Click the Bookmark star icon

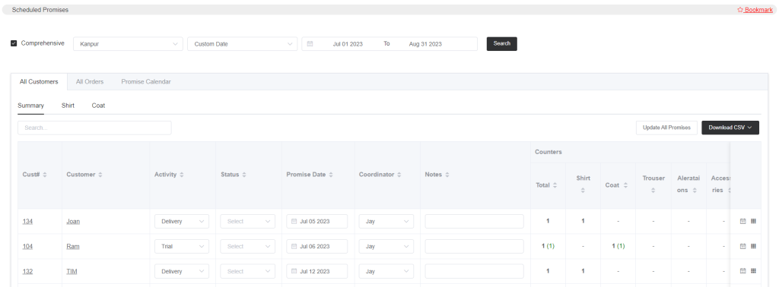(x=740, y=9)
